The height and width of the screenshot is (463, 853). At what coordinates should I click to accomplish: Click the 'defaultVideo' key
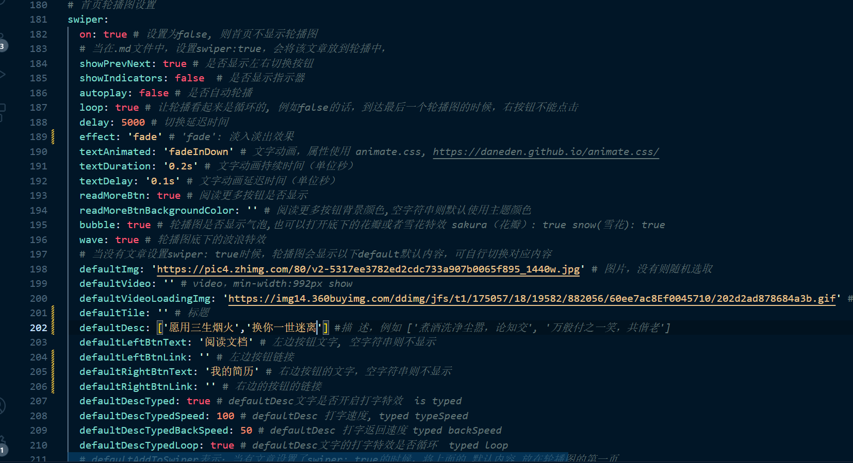[x=115, y=284]
